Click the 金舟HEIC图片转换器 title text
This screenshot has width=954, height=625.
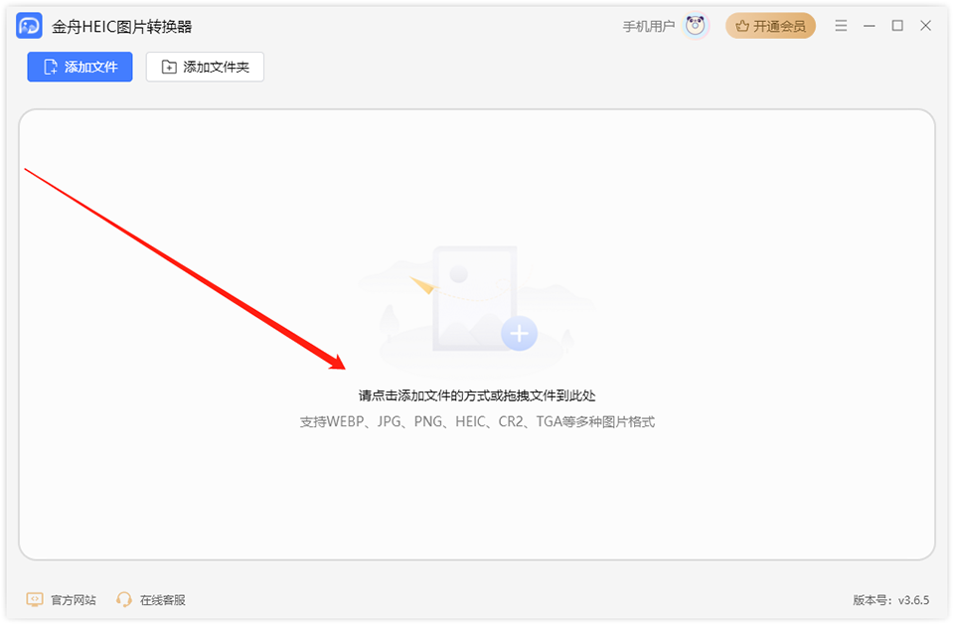[121, 27]
